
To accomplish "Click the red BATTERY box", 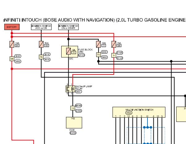I will pyautogui.click(x=12, y=27).
